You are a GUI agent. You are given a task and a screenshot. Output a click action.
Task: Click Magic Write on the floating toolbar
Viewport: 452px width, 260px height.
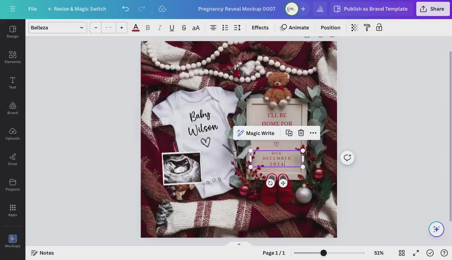(256, 133)
